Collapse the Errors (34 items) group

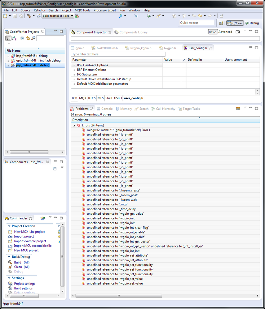pos(74,126)
